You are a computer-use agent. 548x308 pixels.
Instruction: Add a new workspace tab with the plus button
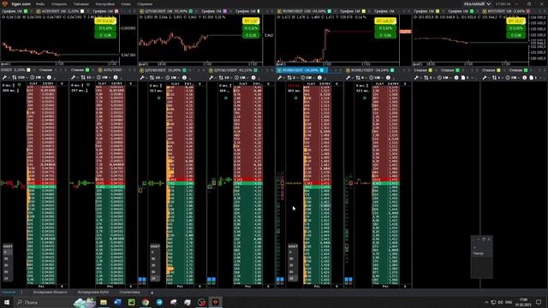pyautogui.click(x=152, y=293)
